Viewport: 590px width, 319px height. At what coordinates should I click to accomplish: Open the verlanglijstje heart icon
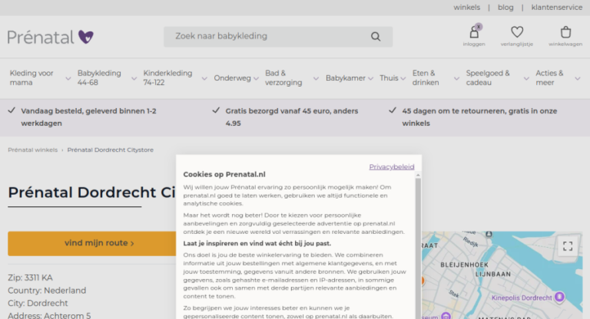pos(517,32)
